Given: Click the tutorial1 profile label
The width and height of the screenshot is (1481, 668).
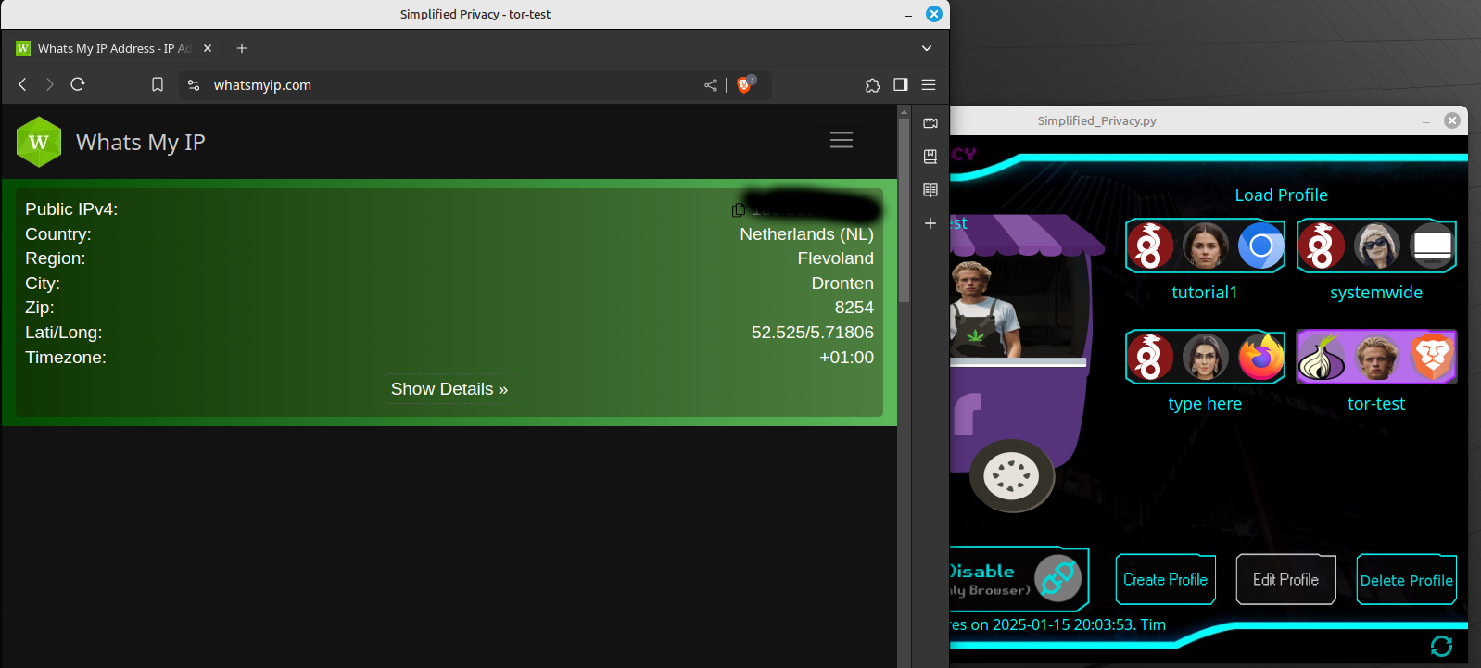Looking at the screenshot, I should click(1205, 293).
